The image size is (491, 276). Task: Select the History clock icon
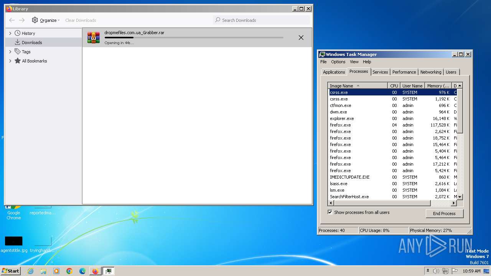(17, 33)
